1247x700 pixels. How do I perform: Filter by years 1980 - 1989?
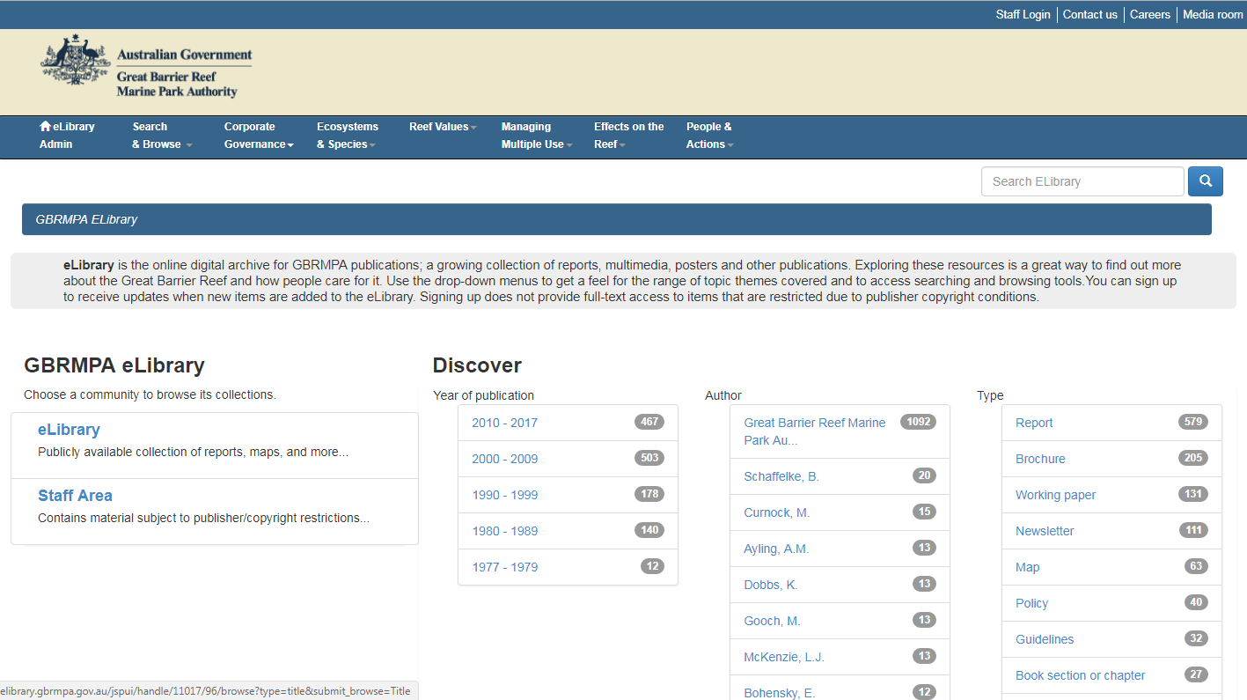coord(504,531)
